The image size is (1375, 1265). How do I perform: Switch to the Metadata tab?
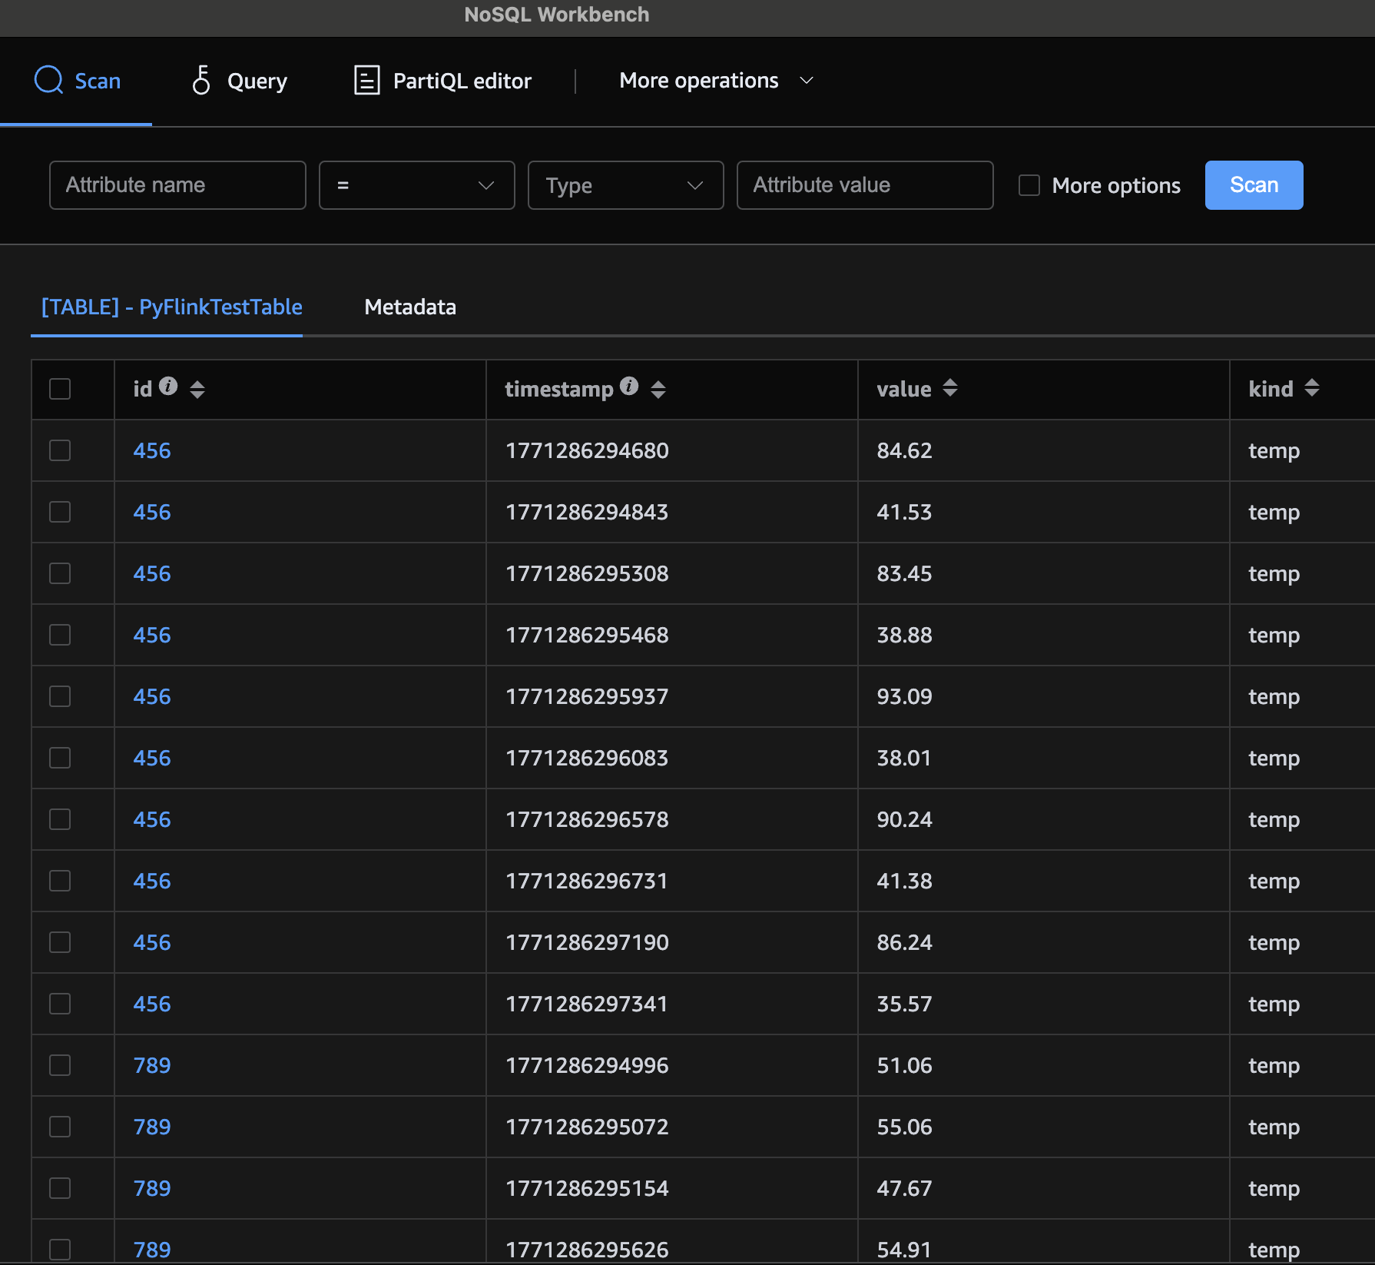tap(410, 307)
